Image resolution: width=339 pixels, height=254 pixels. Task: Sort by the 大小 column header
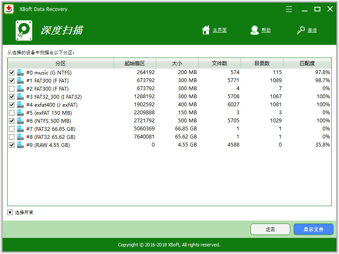[x=177, y=63]
